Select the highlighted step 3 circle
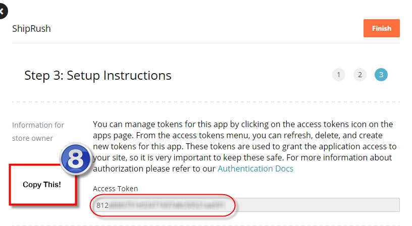 (x=381, y=75)
